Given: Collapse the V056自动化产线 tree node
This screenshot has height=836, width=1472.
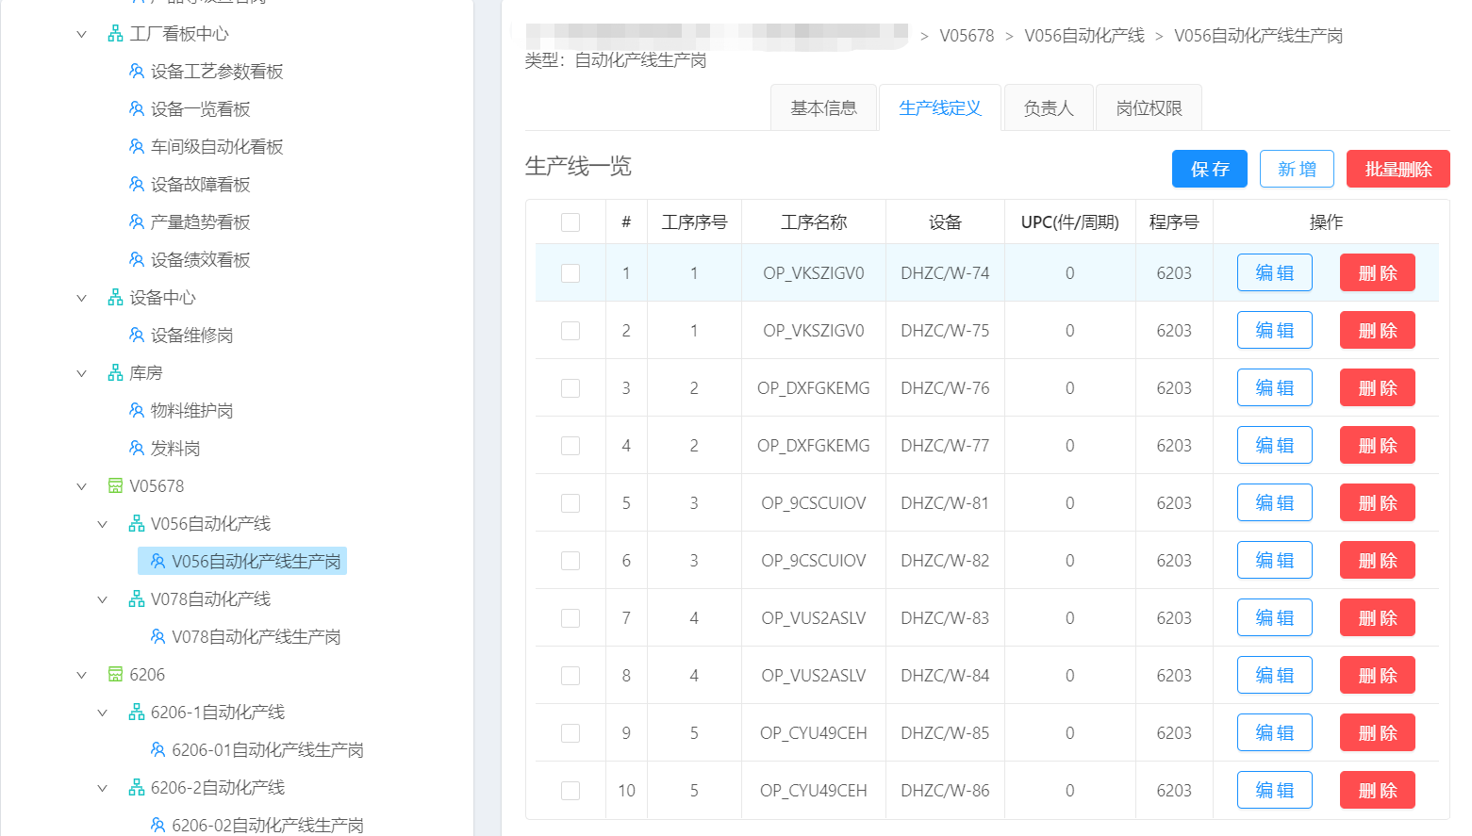Looking at the screenshot, I should pos(102,524).
